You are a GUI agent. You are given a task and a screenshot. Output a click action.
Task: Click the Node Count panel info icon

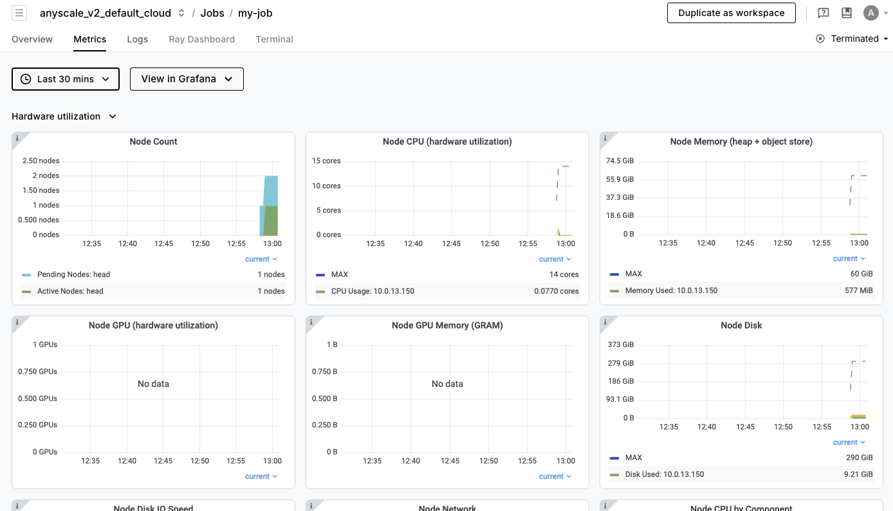(x=17, y=138)
